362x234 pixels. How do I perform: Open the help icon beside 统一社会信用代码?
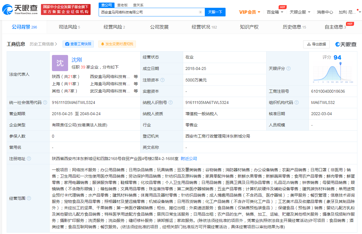(x=45, y=102)
